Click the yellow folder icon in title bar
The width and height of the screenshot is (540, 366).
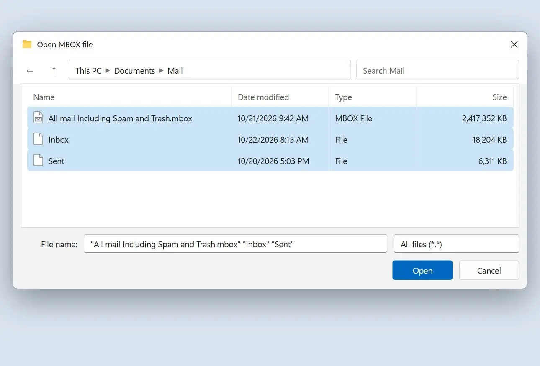pyautogui.click(x=27, y=44)
